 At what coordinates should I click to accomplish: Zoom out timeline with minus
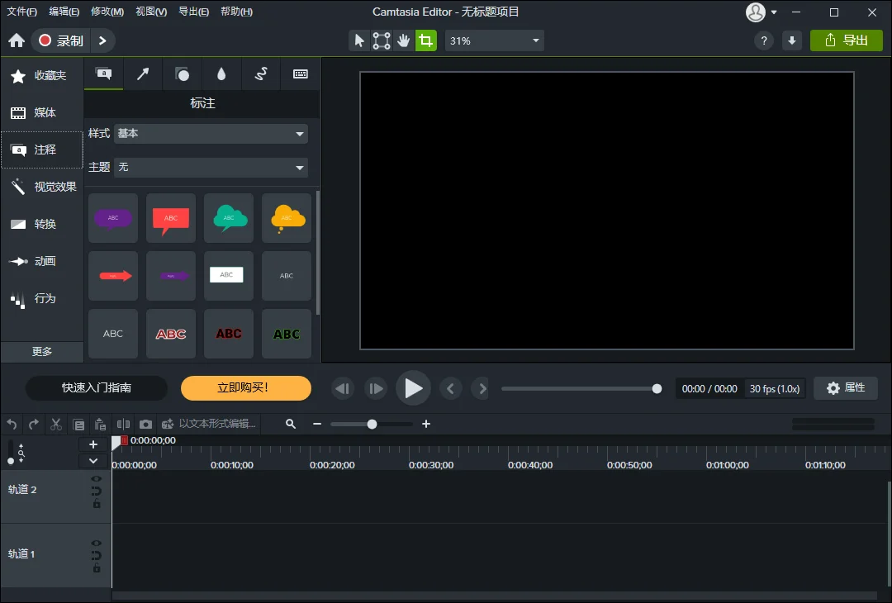click(x=317, y=425)
